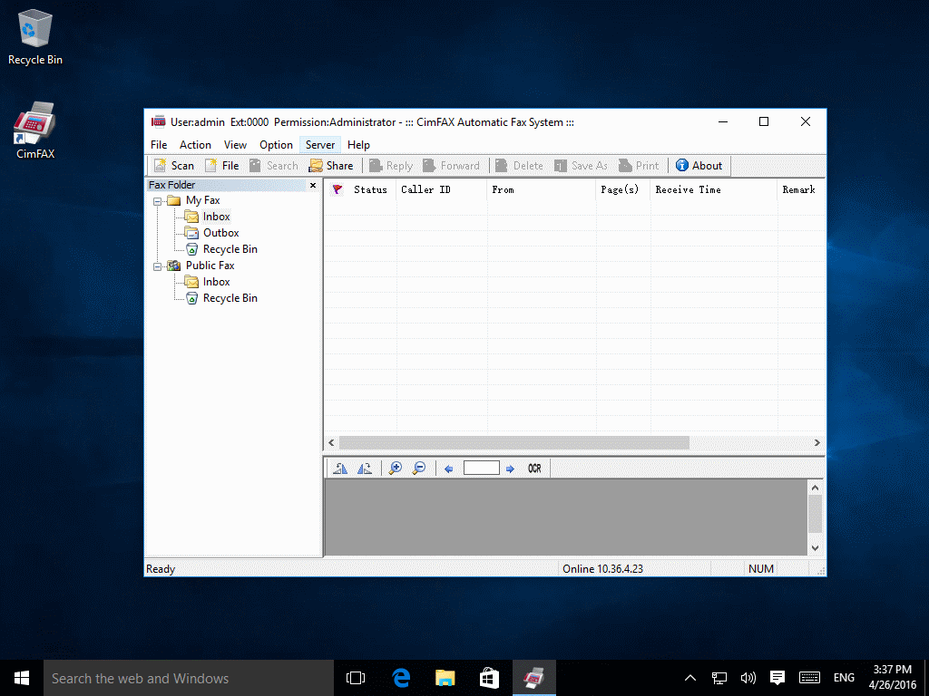Click the Scan toolbar button
This screenshot has height=696, width=929.
[174, 166]
